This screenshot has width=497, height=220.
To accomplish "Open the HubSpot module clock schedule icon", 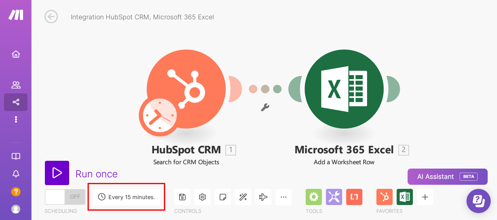I will tap(159, 116).
